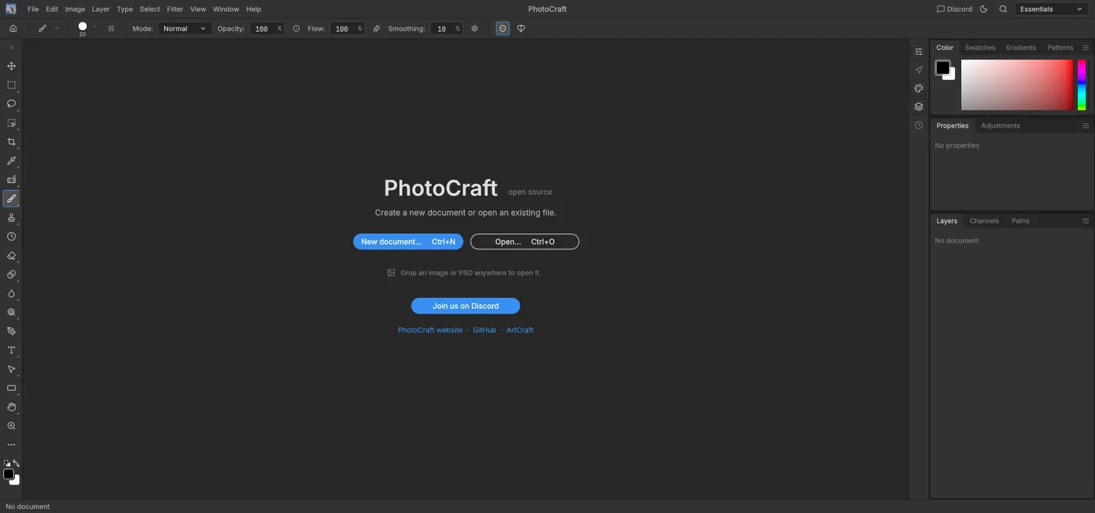This screenshot has height=513, width=1095.
Task: Open the layers stack icon in side strip
Action: (x=918, y=107)
